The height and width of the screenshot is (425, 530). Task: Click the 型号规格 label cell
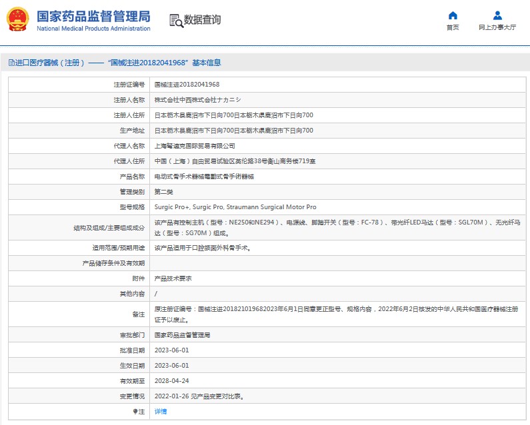79,207
